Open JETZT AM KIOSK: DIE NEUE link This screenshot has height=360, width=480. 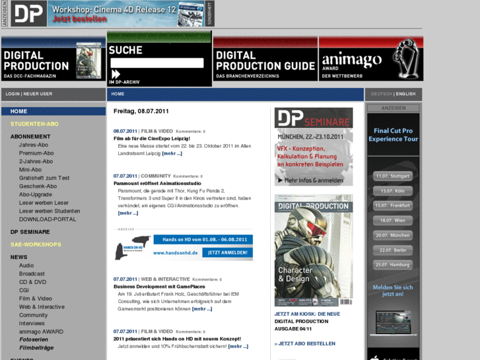[307, 314]
